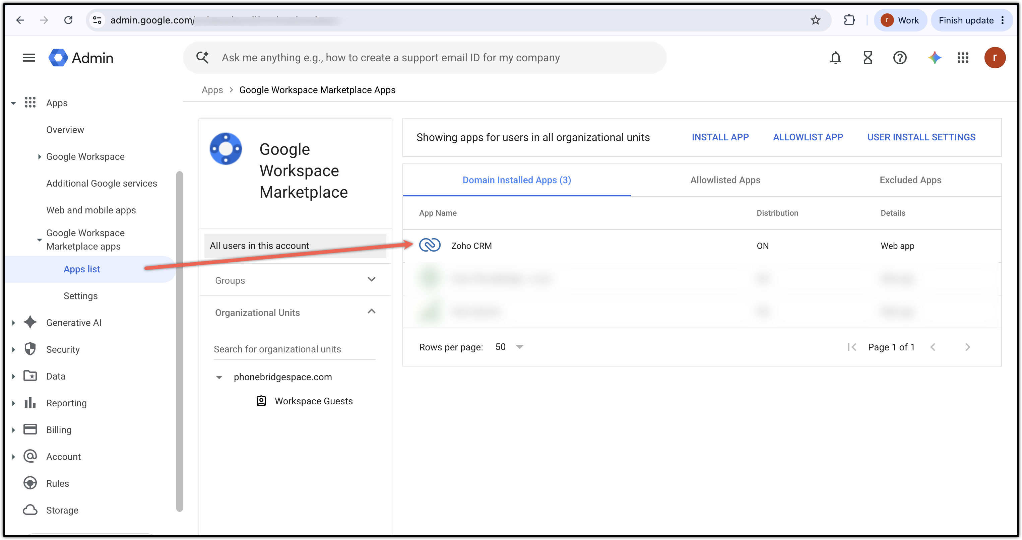This screenshot has height=540, width=1022.
Task: Open the account avatar menu
Action: coord(995,58)
